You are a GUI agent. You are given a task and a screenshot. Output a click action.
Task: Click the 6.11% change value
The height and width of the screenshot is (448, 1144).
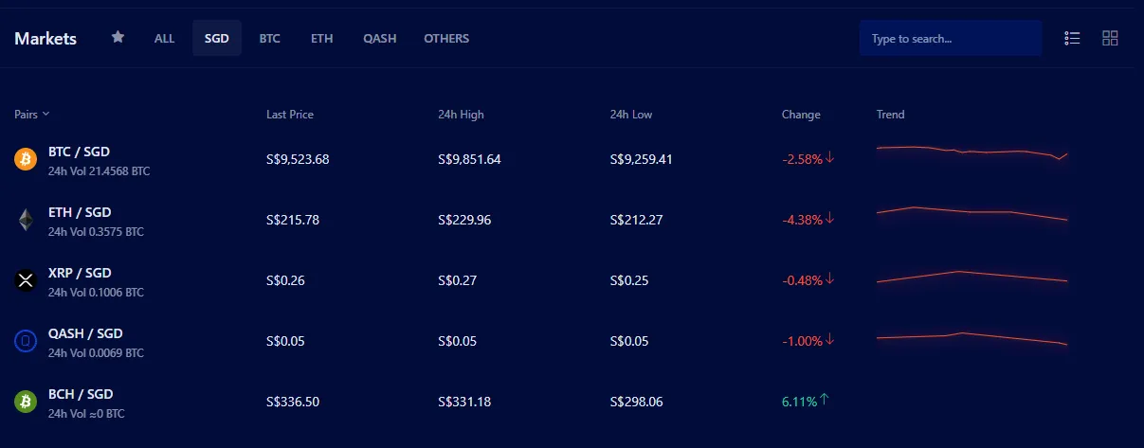click(x=799, y=402)
